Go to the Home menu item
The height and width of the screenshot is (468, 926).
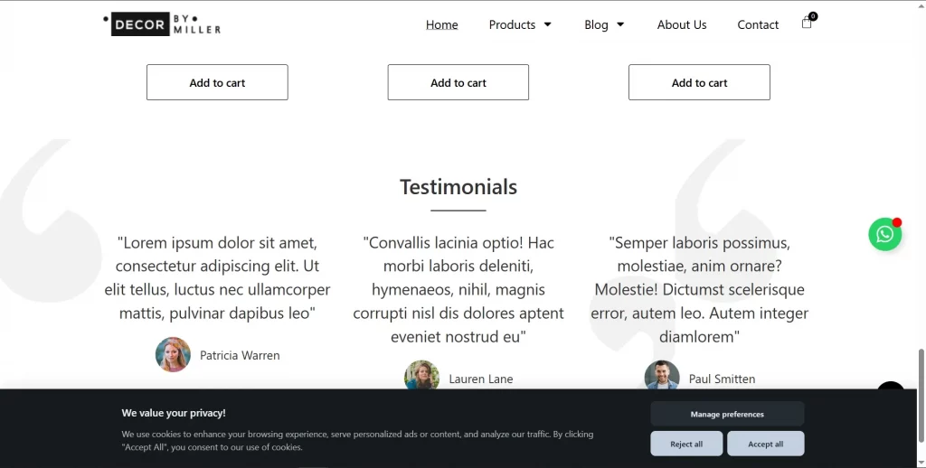441,24
